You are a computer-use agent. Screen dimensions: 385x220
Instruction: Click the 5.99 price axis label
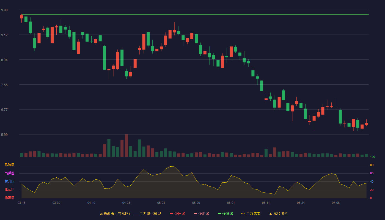click(x=4, y=135)
